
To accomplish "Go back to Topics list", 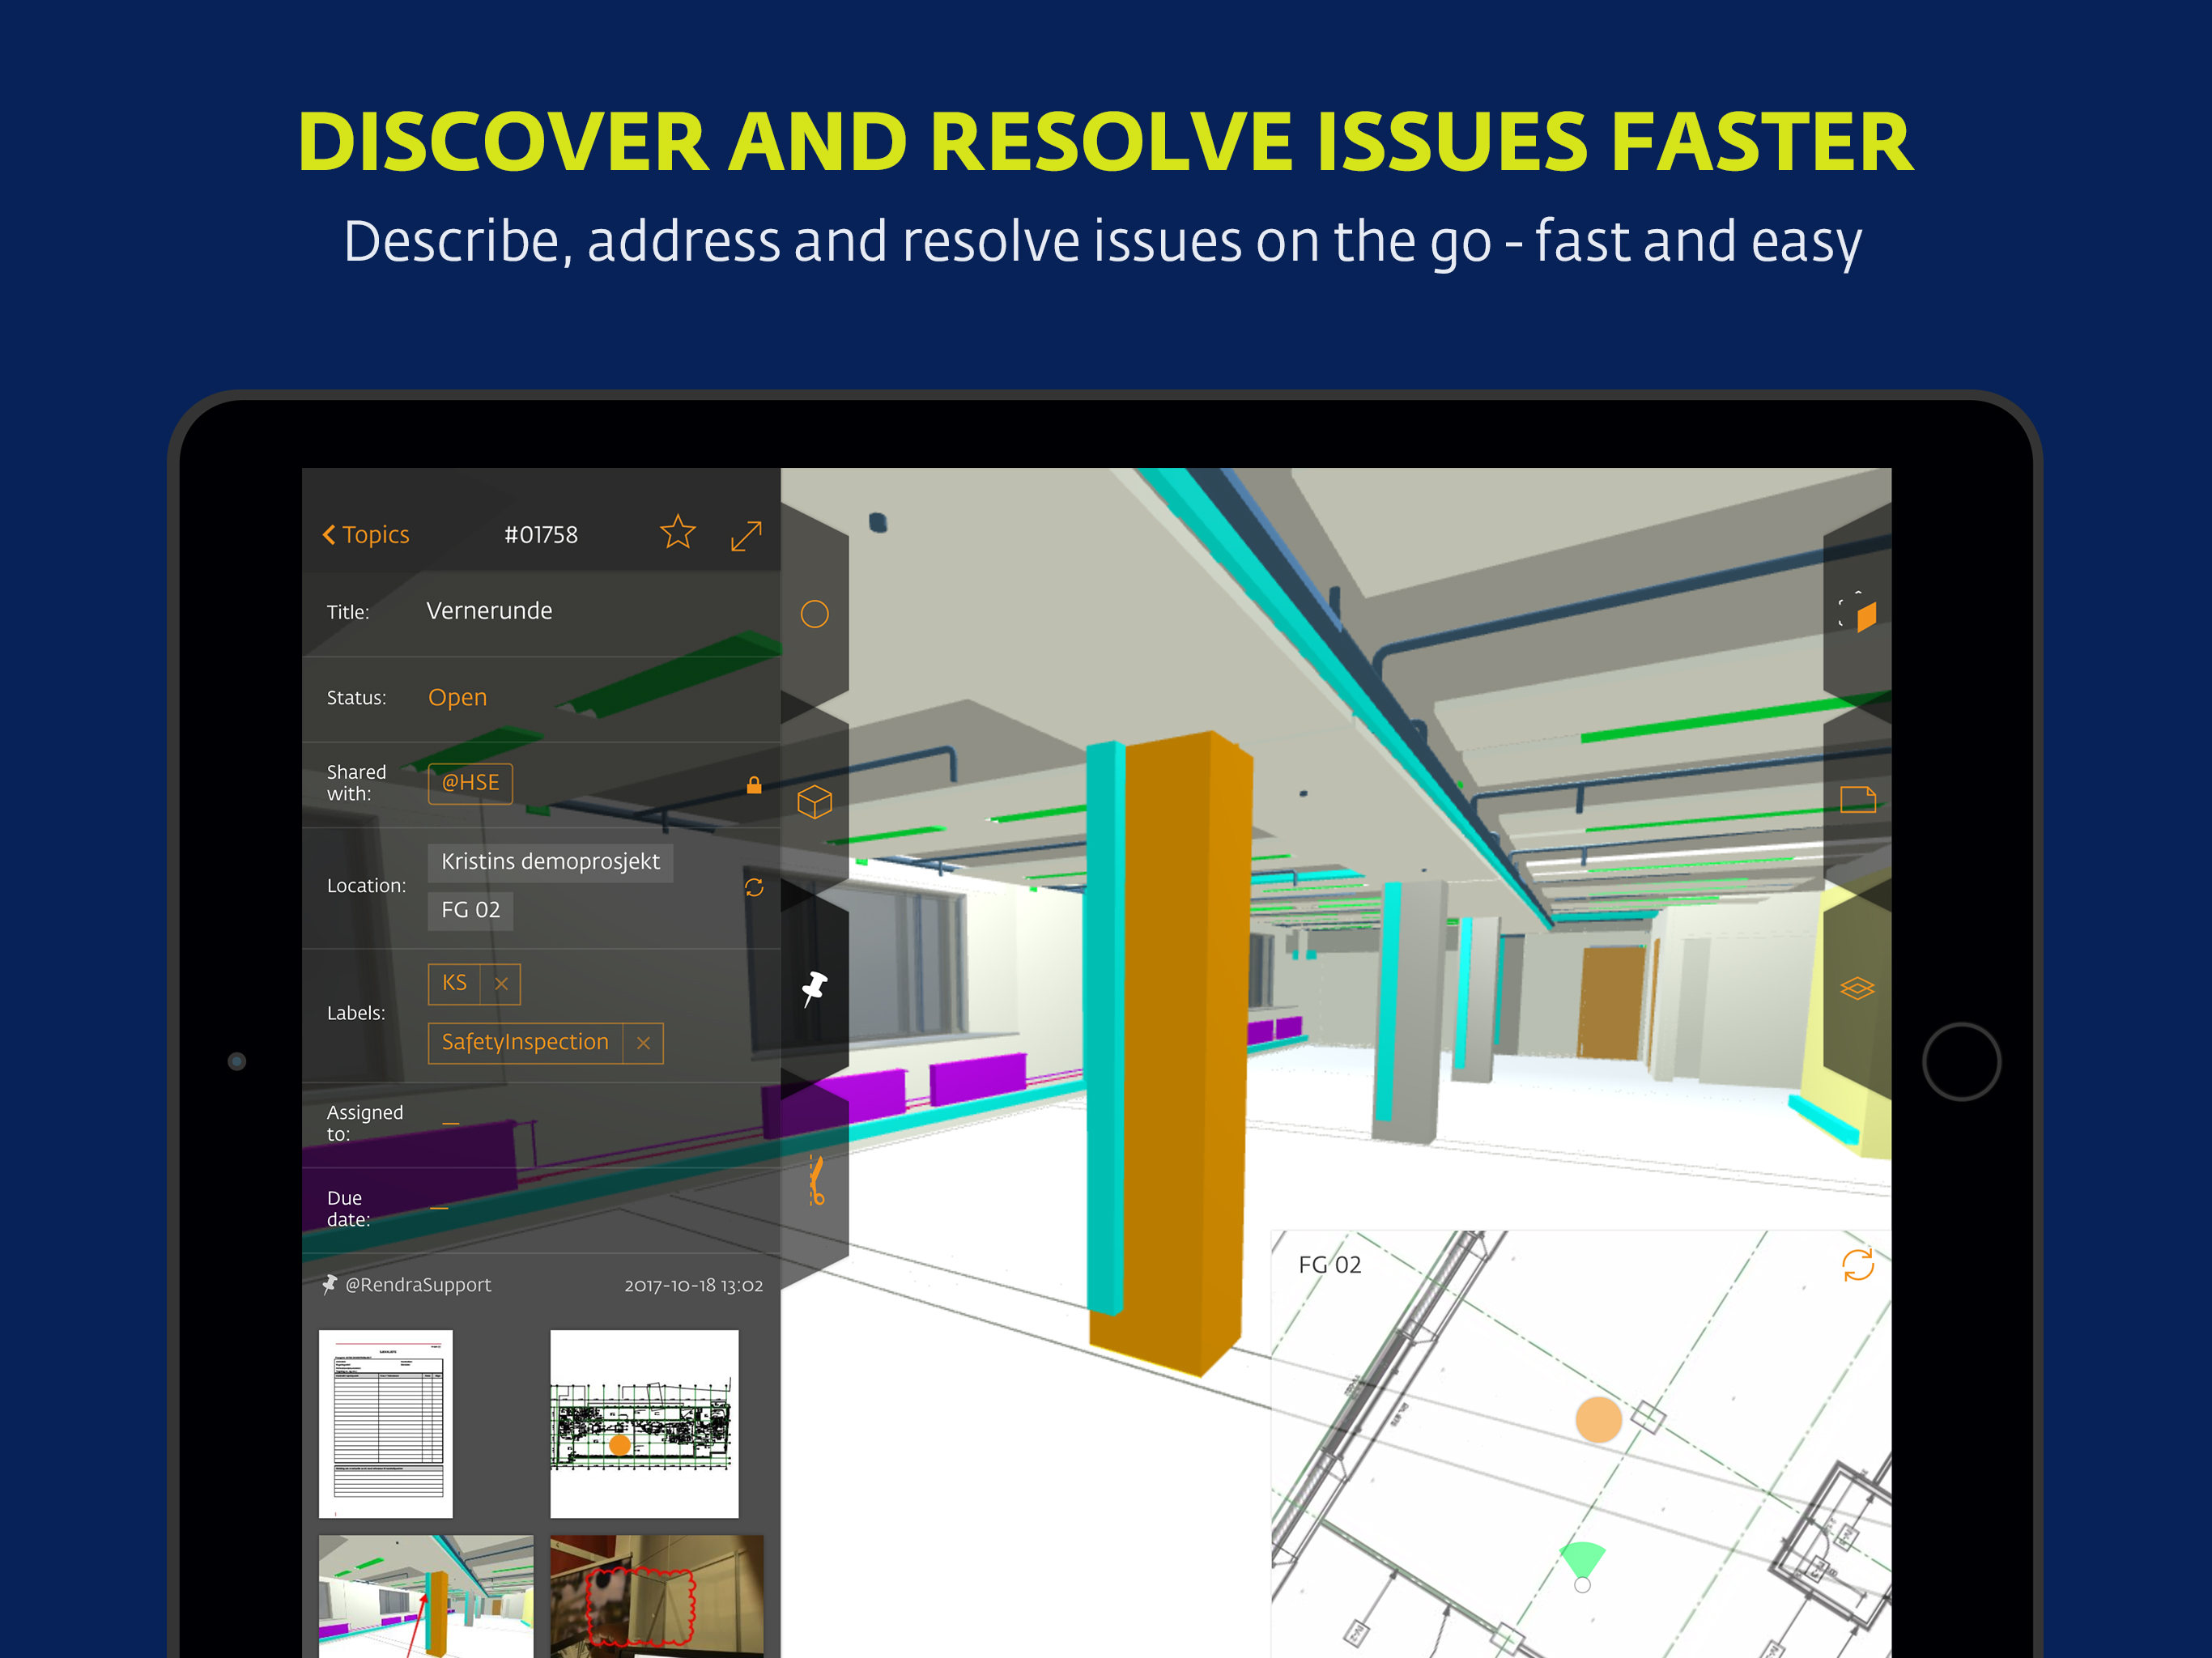I will [x=366, y=535].
